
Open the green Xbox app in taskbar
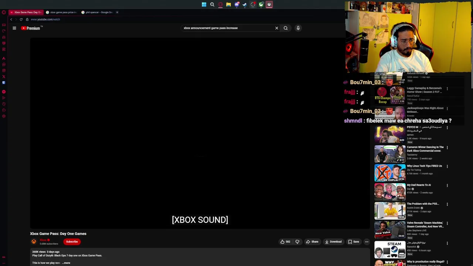[261, 4]
